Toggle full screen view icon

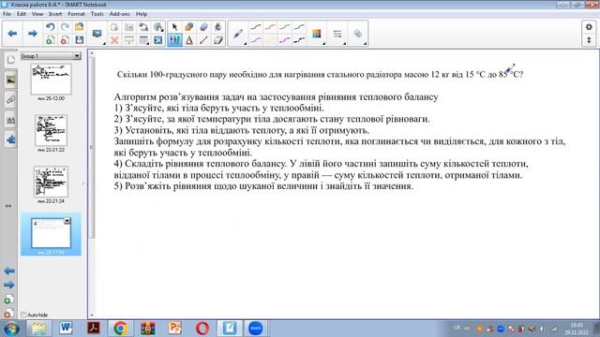pyautogui.click(x=158, y=40)
